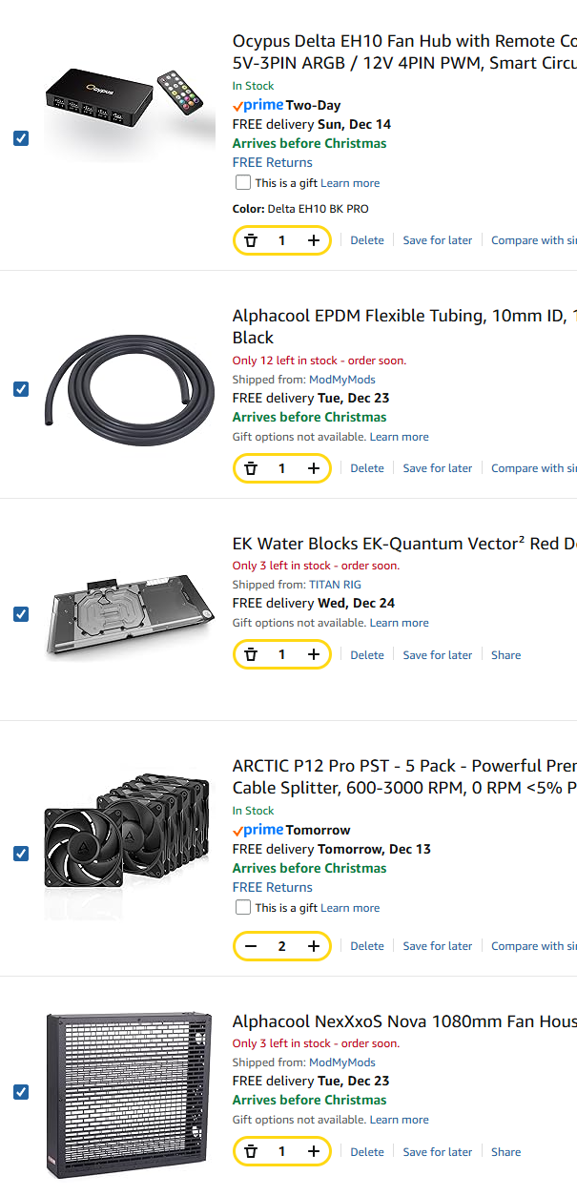Share the Alphacool NexXxoS Nova item
Image resolution: width=577 pixels, height=1196 pixels.
pos(505,1152)
